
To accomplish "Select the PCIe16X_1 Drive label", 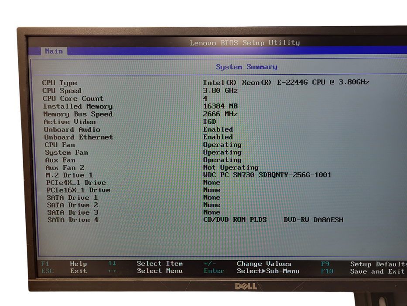I will (78, 190).
